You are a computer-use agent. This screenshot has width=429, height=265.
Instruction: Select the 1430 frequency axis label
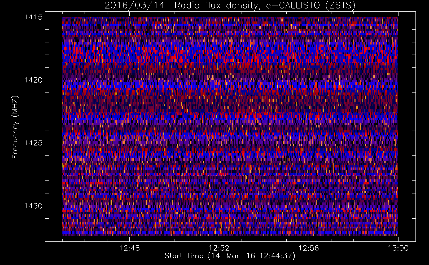33,206
